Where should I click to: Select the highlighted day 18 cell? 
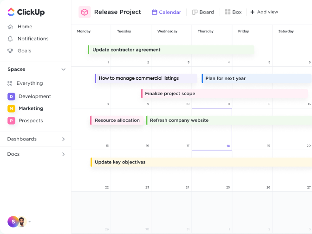(212, 129)
